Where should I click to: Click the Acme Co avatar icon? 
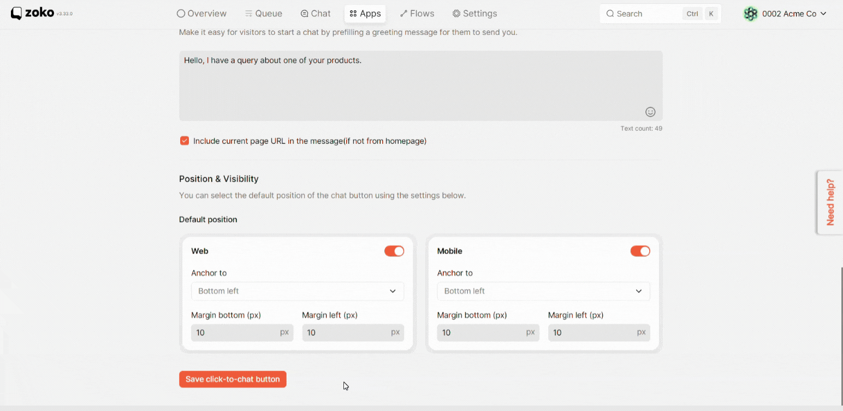point(751,14)
